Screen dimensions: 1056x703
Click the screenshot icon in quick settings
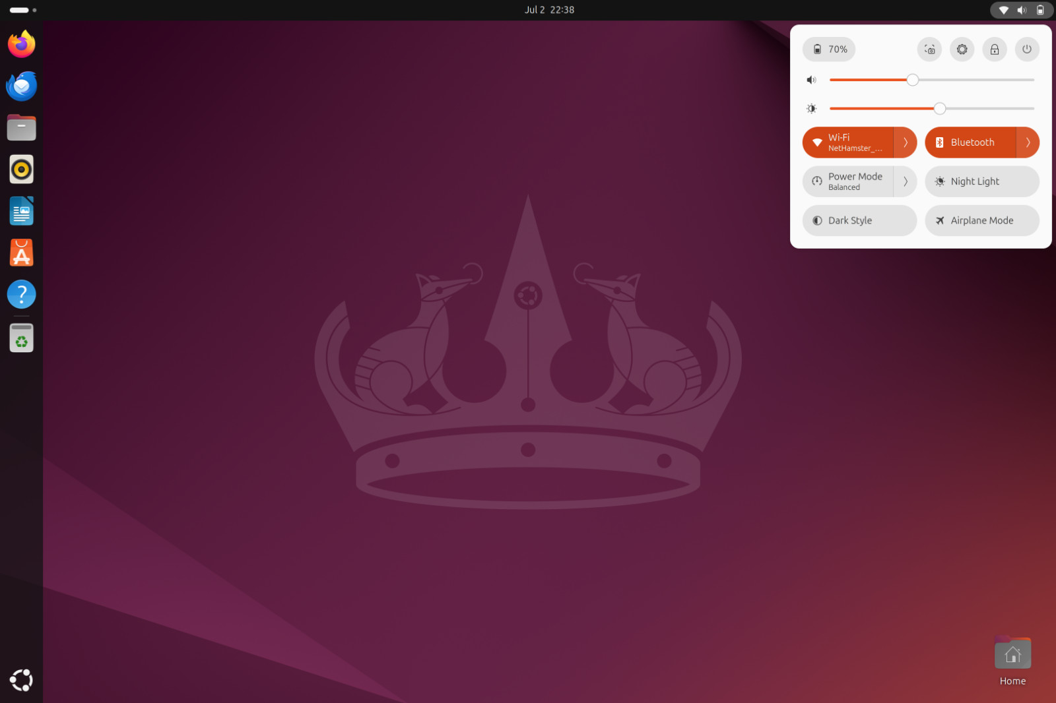[929, 49]
